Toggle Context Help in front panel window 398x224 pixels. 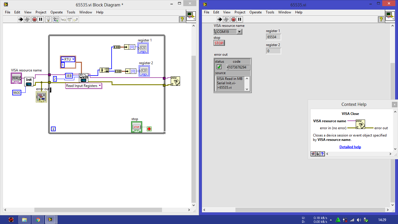[381, 20]
